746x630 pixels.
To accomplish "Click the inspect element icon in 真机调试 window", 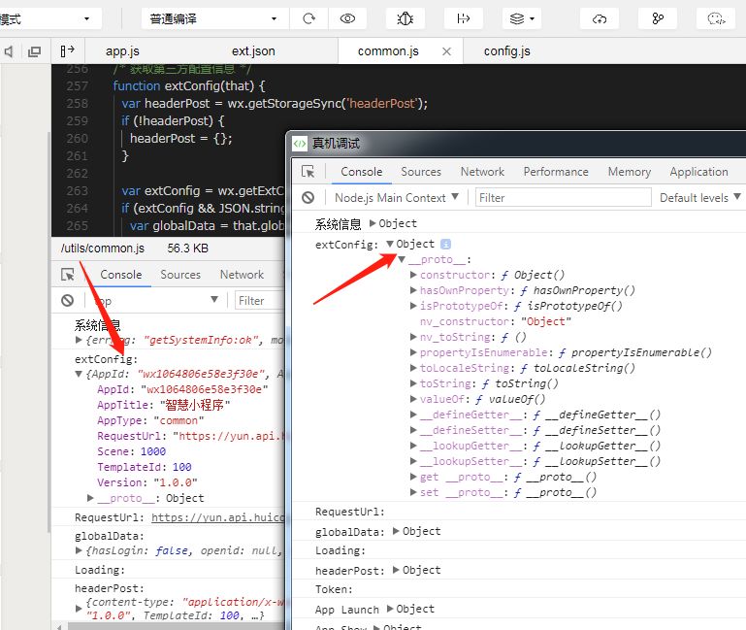I will coord(308,172).
